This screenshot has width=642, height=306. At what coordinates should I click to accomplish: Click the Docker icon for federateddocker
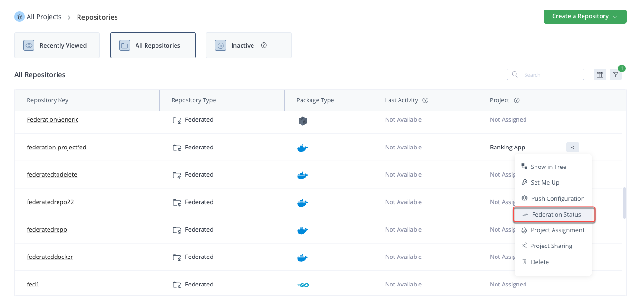pyautogui.click(x=302, y=257)
